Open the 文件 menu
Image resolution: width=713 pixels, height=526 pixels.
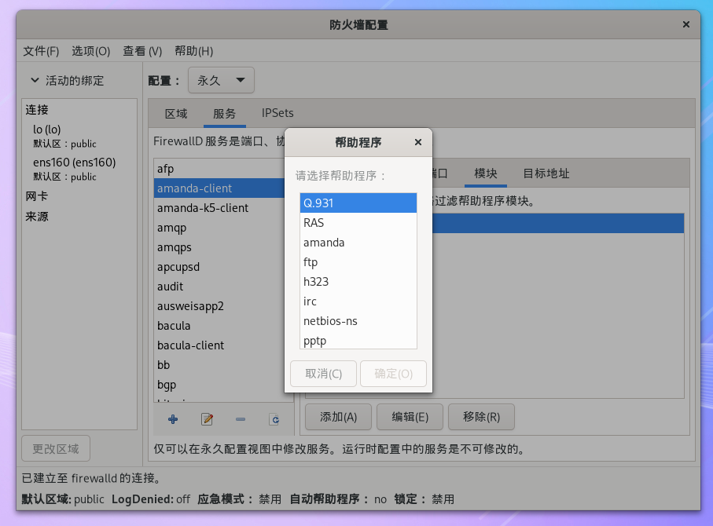41,51
